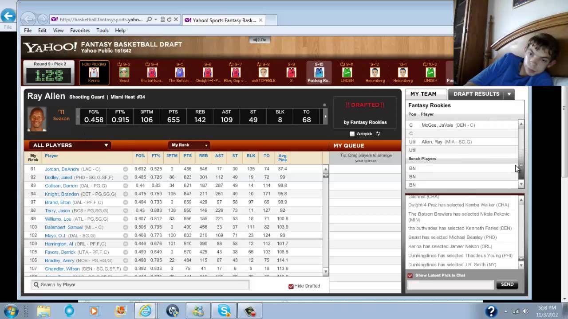
Task: Click the Search by Player input field
Action: pyautogui.click(x=140, y=285)
